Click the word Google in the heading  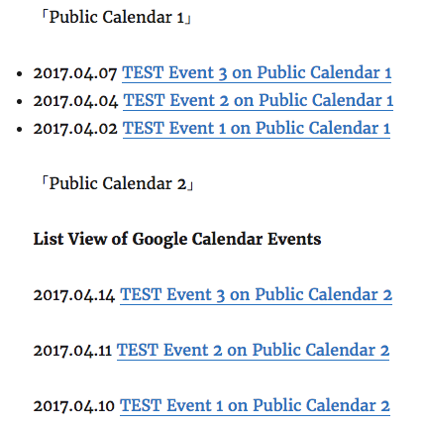(x=160, y=240)
